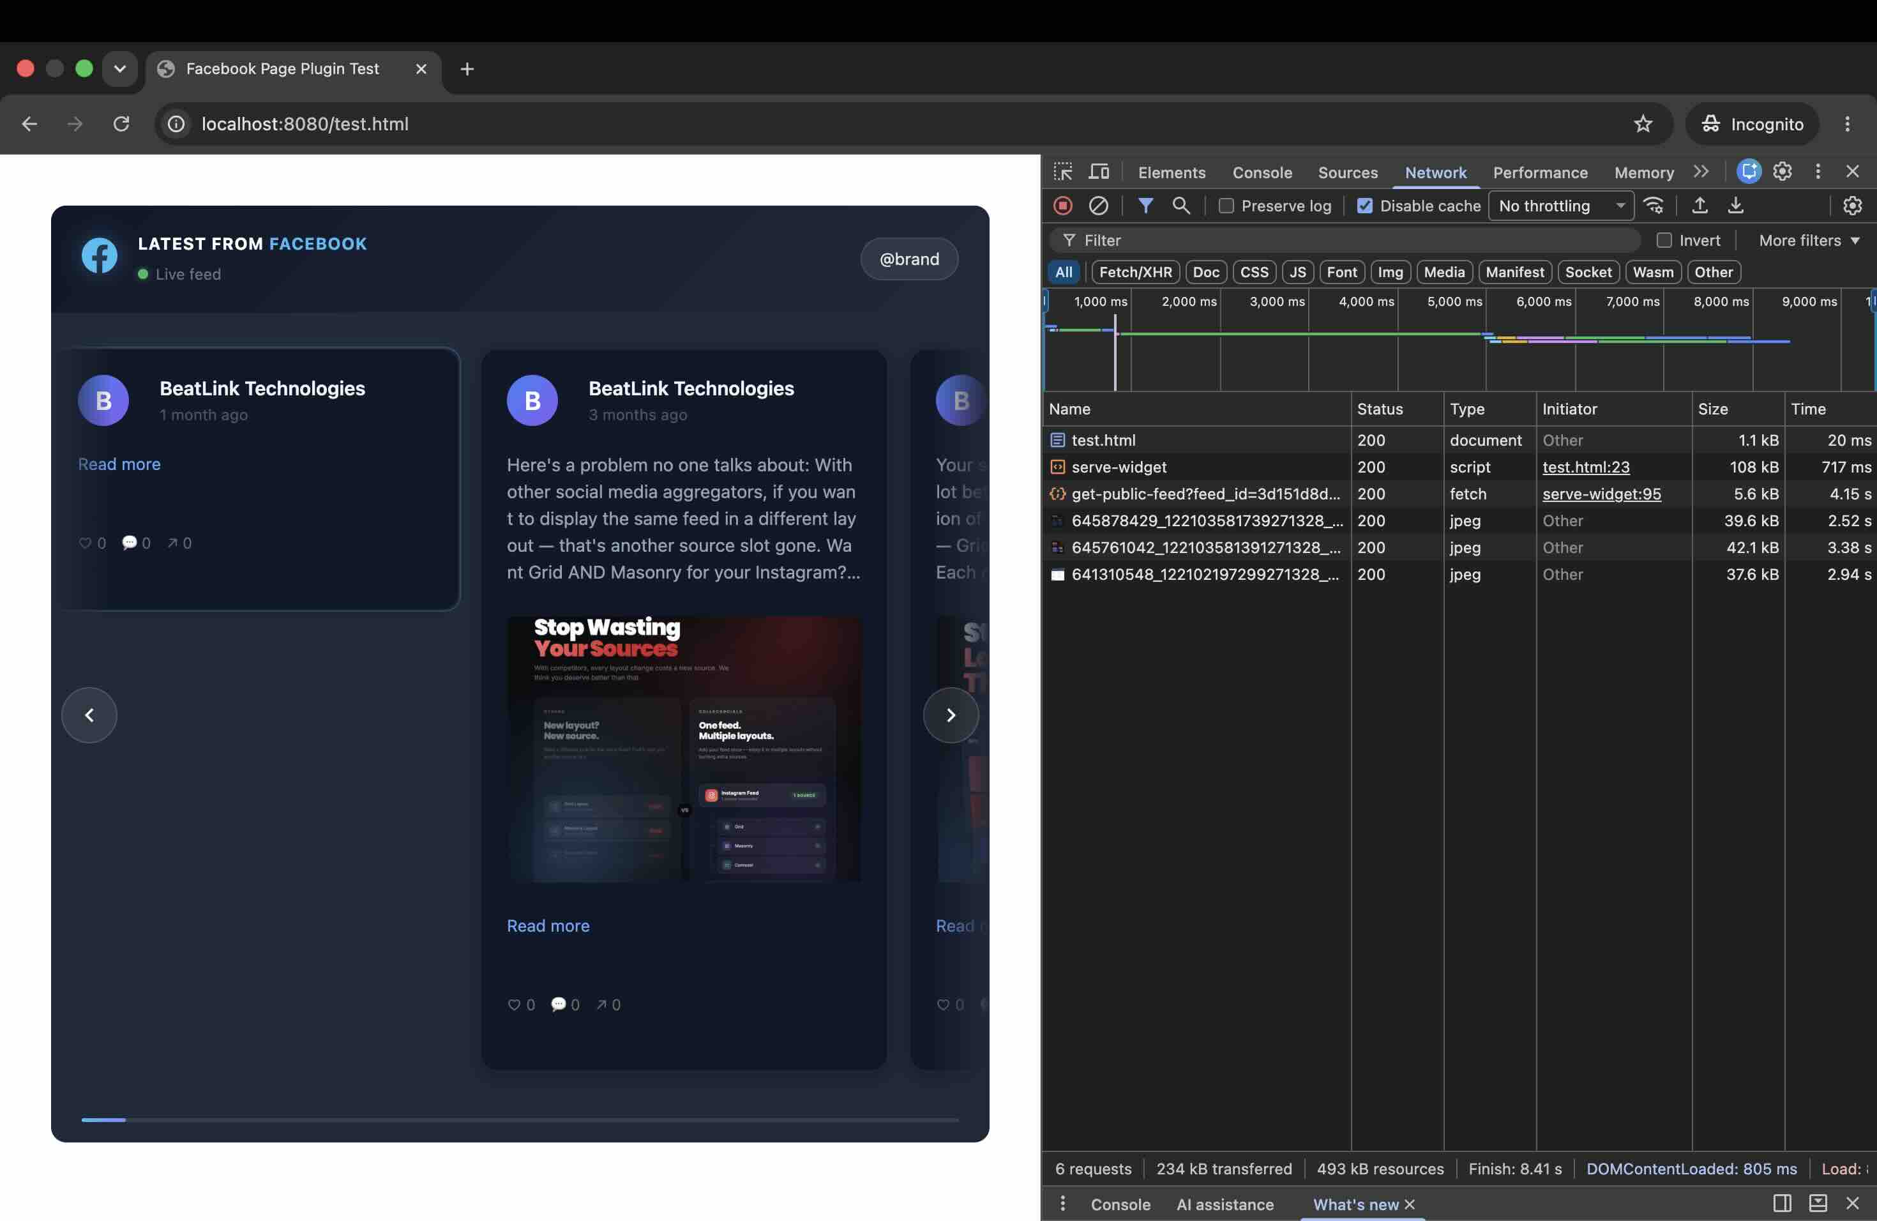Expand the More filters dropdown
The height and width of the screenshot is (1221, 1877).
[1809, 241]
